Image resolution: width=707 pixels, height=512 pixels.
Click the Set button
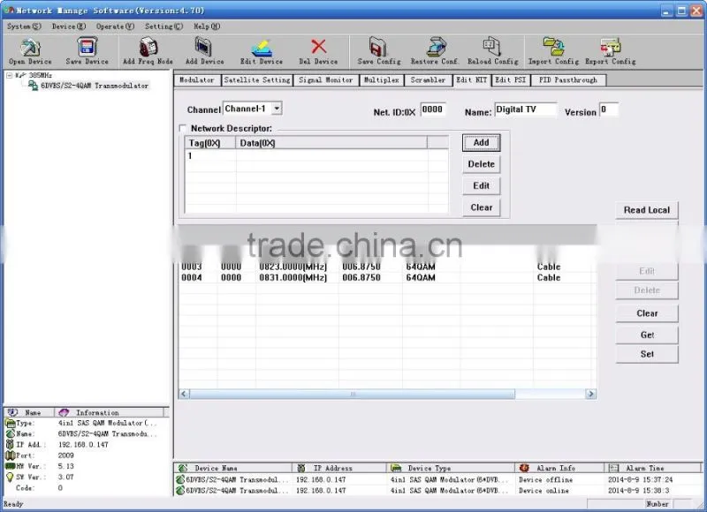[x=647, y=354]
